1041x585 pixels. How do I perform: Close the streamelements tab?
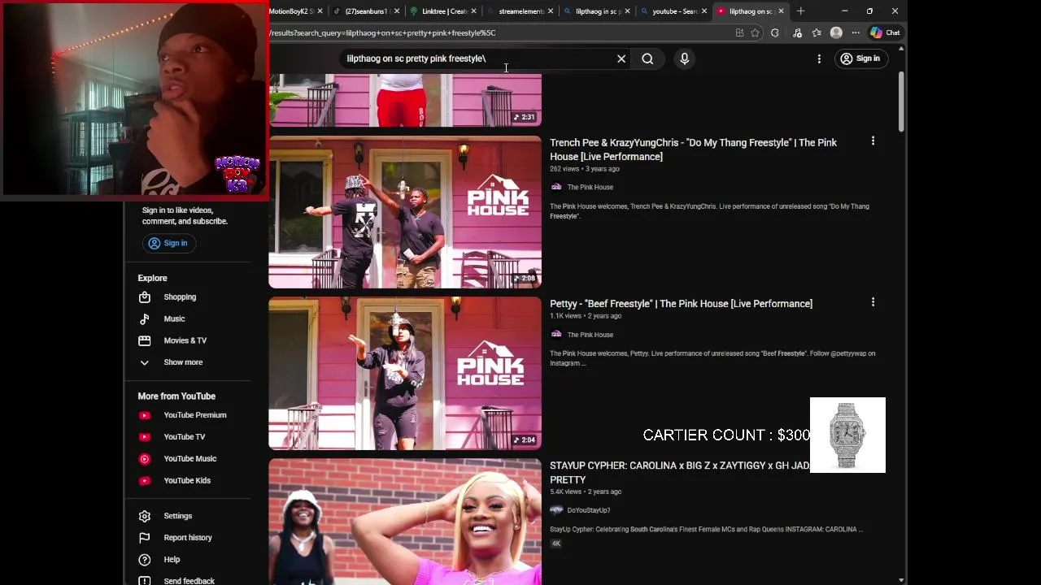(551, 11)
